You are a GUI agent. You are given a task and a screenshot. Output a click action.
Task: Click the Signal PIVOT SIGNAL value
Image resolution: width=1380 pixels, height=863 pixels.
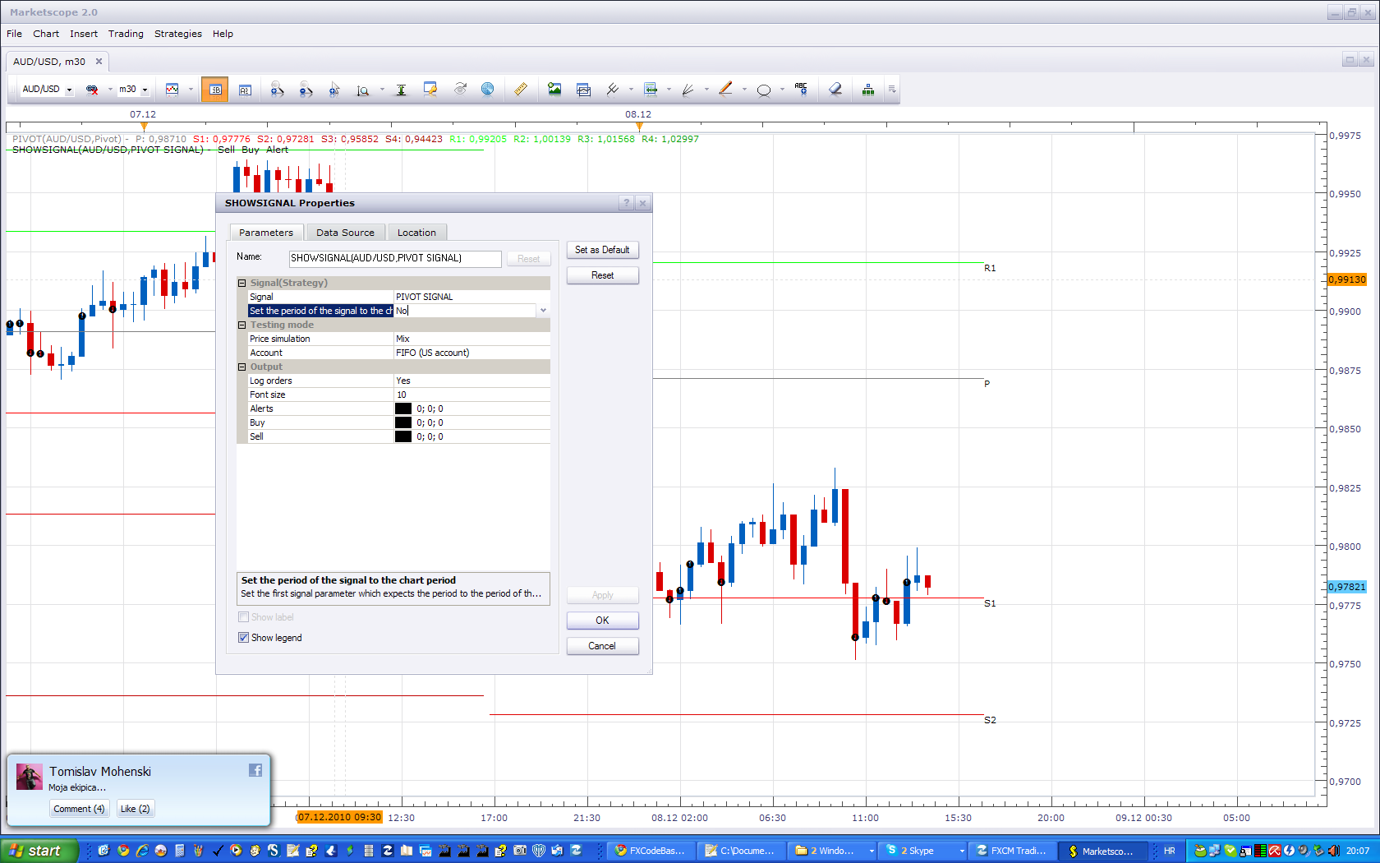471,297
